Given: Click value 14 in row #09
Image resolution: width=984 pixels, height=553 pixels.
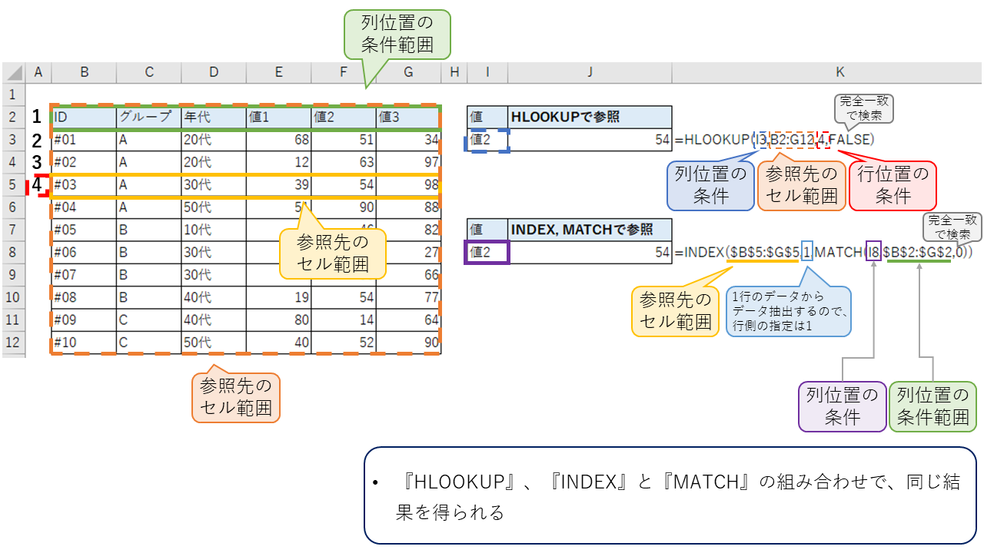Looking at the screenshot, I should (344, 320).
